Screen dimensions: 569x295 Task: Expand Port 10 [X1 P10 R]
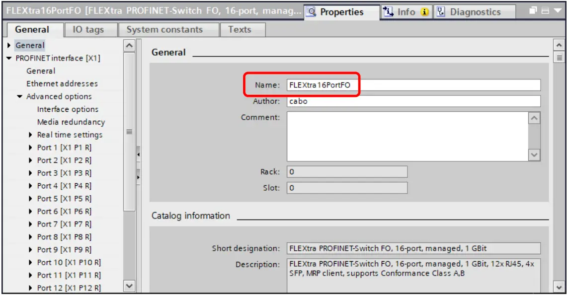30,262
